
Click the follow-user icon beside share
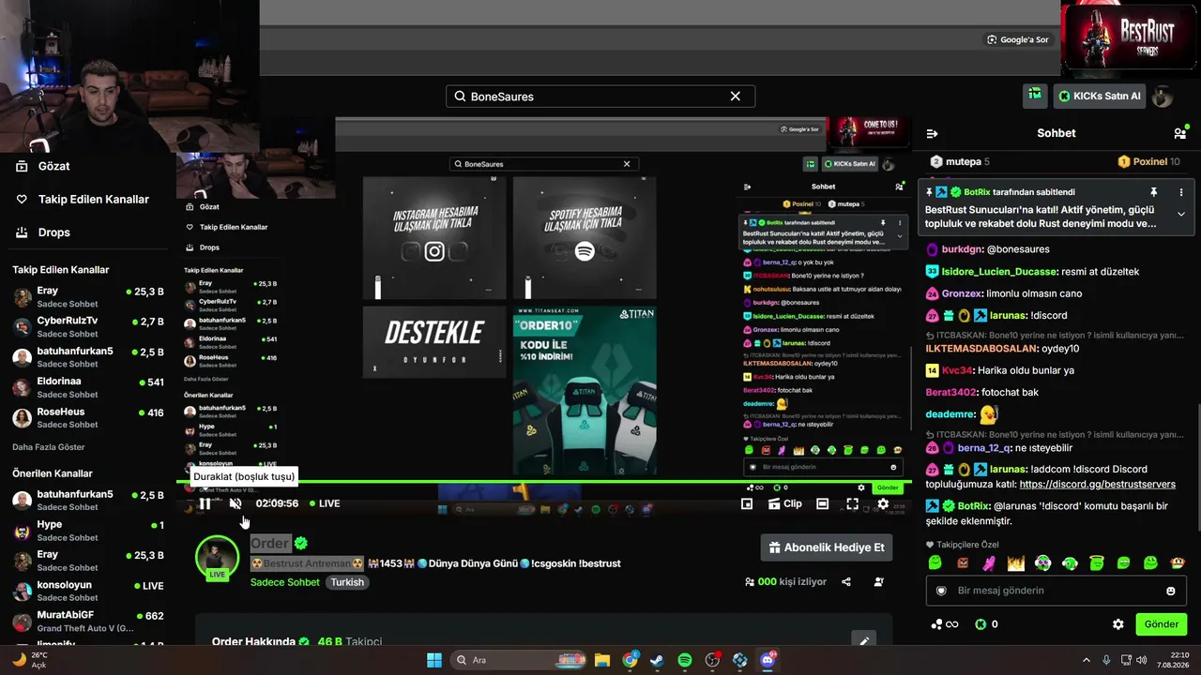point(879,582)
